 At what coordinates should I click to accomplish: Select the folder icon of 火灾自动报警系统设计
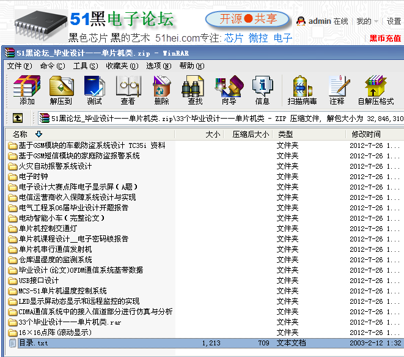tap(12, 166)
